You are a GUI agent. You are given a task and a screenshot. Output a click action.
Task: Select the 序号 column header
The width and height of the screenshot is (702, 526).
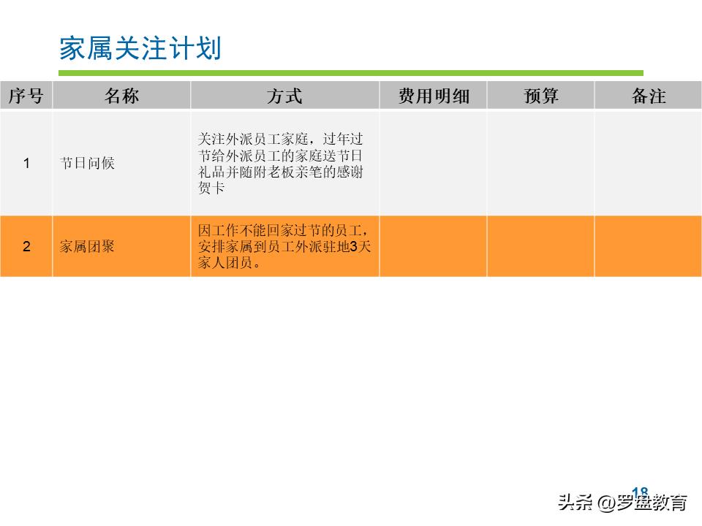point(27,96)
